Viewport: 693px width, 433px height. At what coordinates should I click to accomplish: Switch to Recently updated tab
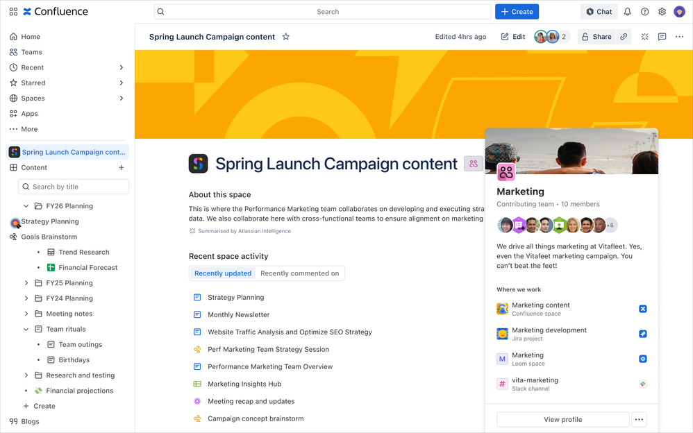tap(223, 273)
